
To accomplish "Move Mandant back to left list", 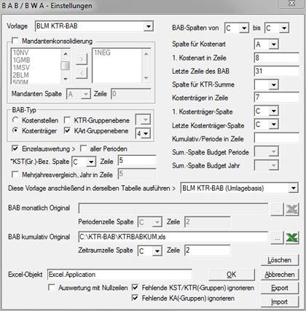I will click(82, 73).
